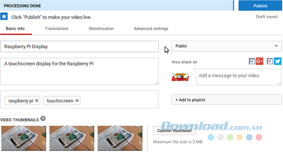Open the Translations tab
283x157 pixels.
click(x=57, y=29)
